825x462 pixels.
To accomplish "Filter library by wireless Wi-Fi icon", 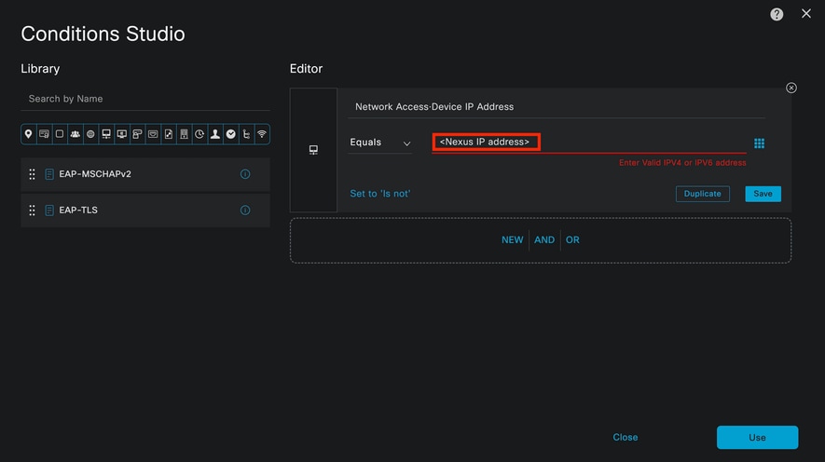I will point(262,134).
